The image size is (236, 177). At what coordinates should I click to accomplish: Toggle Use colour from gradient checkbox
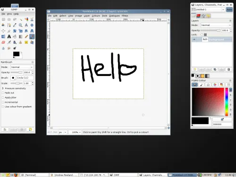click(x=3, y=107)
